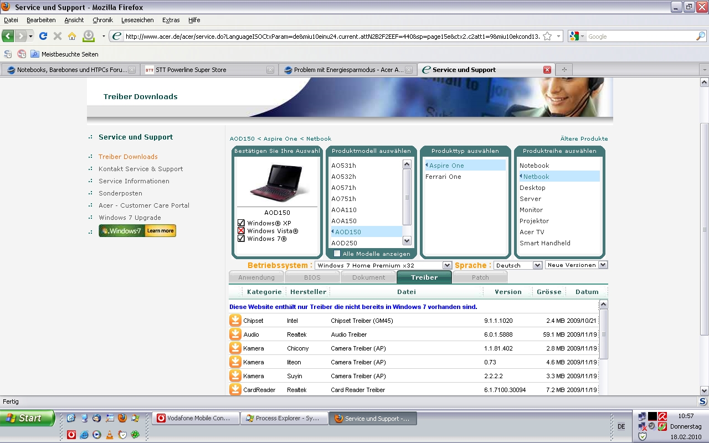Viewport: 709px width, 443px height.
Task: Open Kontakt Service & Support link
Action: (141, 169)
